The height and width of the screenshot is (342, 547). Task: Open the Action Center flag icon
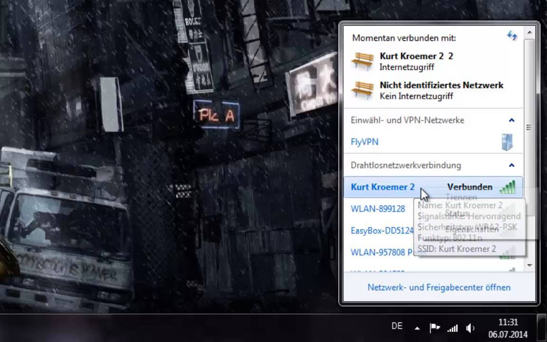click(x=434, y=328)
